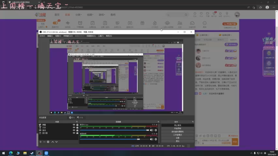Toggle visibility of 游戏 source

(x=74, y=130)
